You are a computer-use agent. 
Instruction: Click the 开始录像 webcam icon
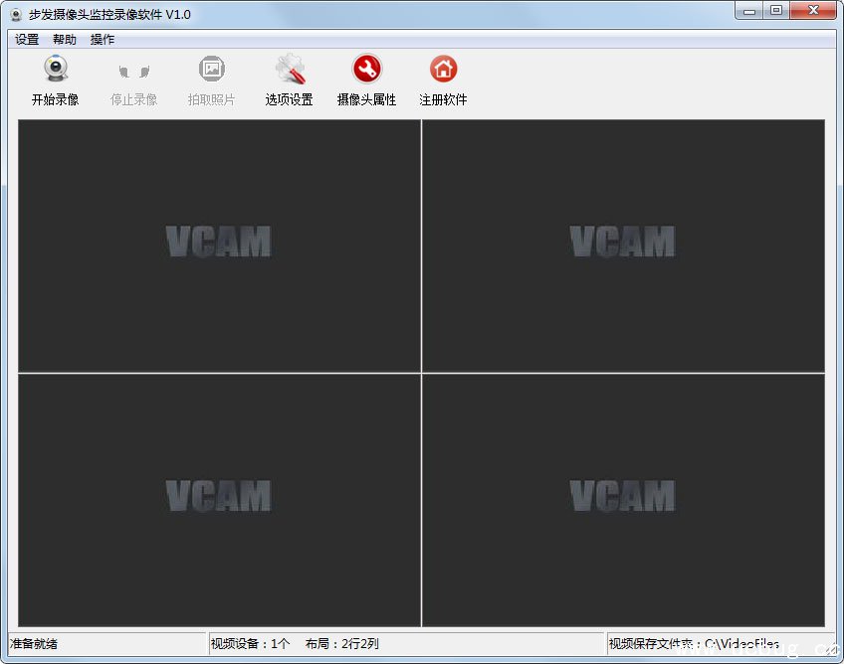56,69
